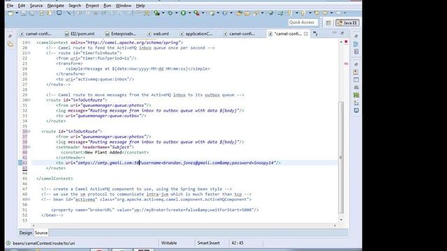Open the Window menu
The image size is (447, 251).
point(124,6)
